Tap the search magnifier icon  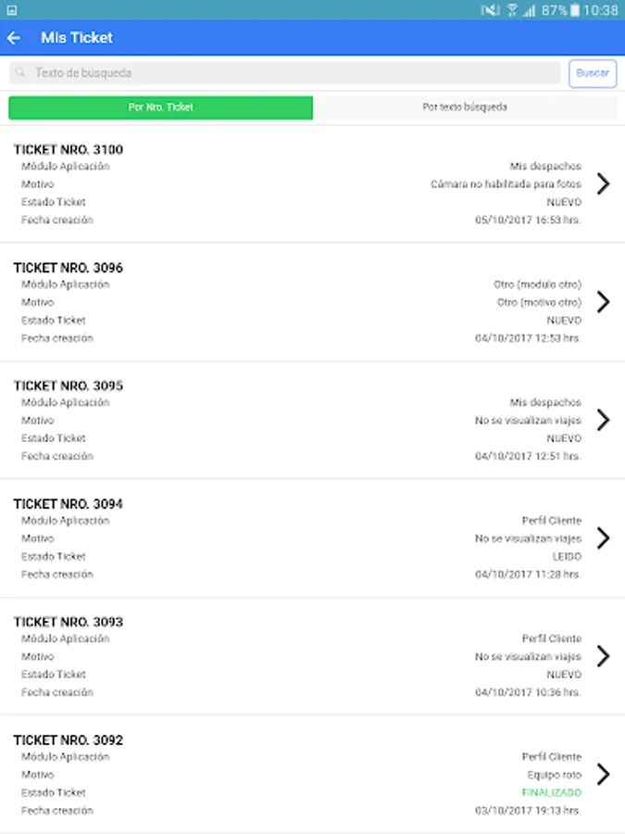[x=21, y=73]
